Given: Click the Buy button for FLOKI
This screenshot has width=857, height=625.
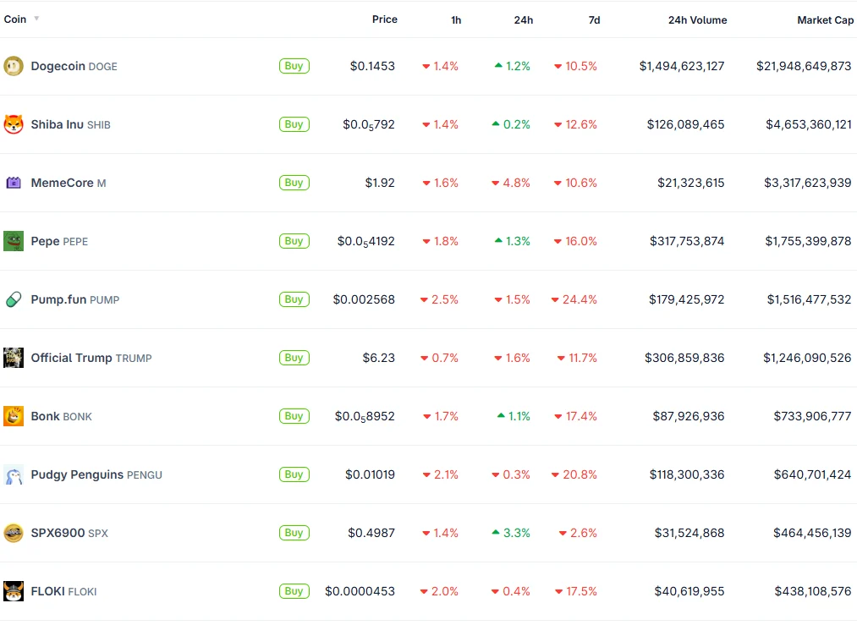Looking at the screenshot, I should pyautogui.click(x=294, y=591).
